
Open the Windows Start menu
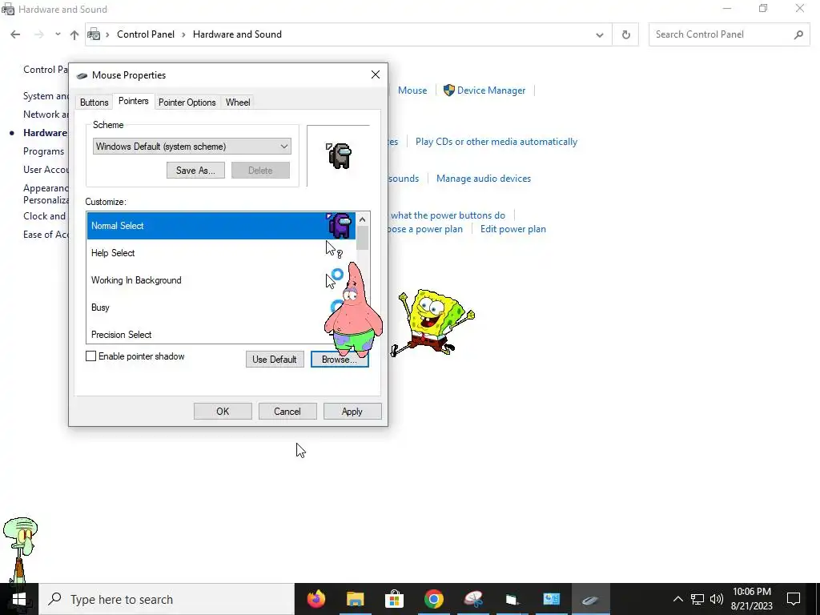(19, 599)
